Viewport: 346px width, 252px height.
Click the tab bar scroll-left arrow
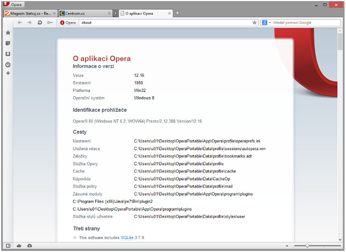[115, 13]
